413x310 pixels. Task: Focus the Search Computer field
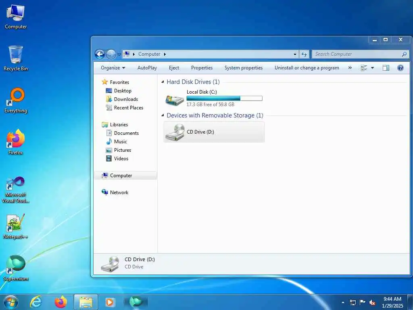(x=360, y=54)
